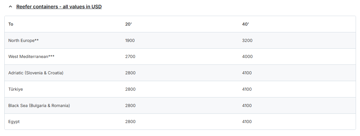
Task: Select the Egypt row label
Action: click(14, 122)
